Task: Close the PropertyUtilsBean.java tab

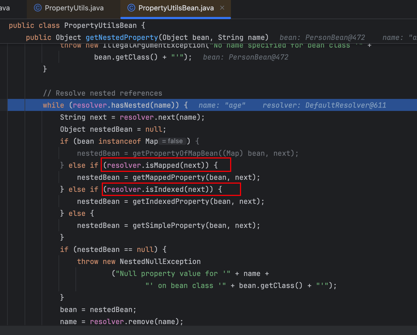Action: click(x=222, y=8)
